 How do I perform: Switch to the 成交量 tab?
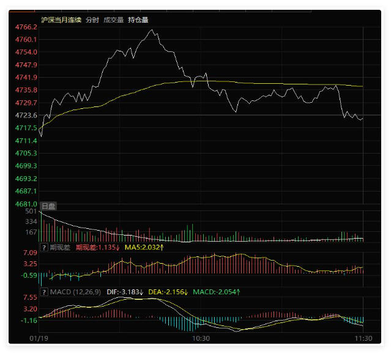(x=113, y=20)
